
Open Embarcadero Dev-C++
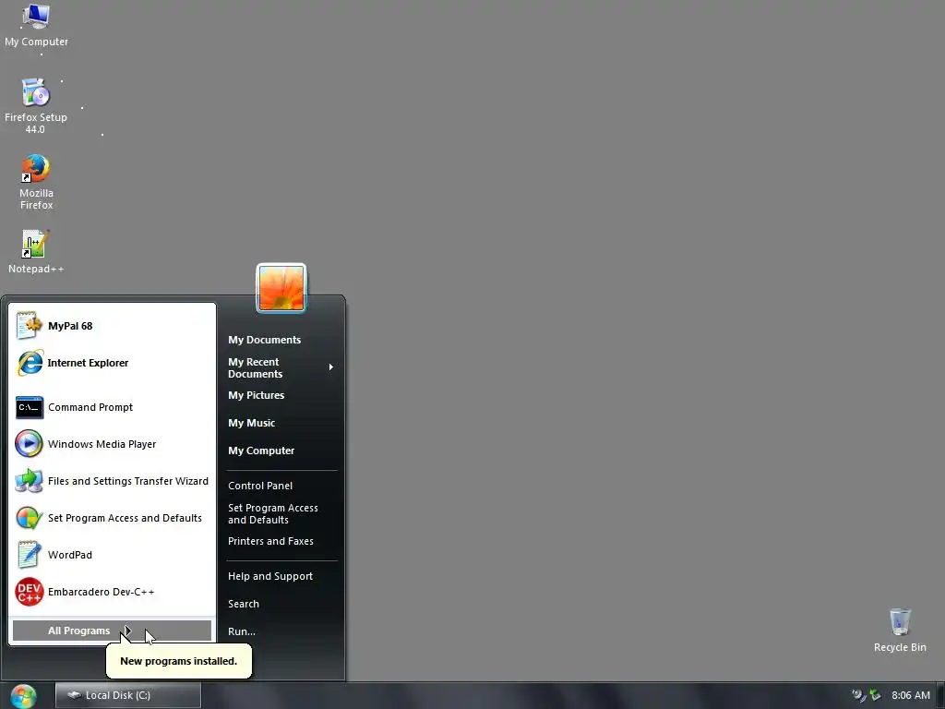tap(112, 592)
